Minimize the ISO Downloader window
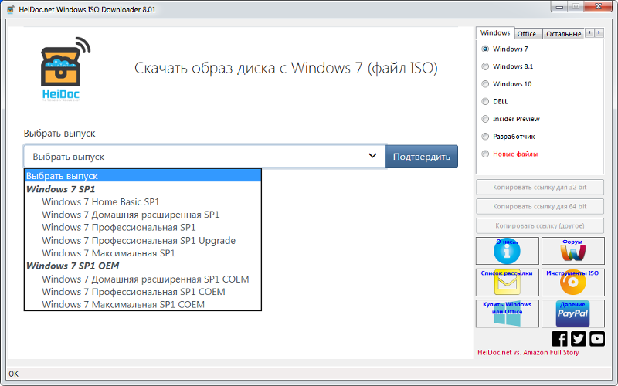618x386 pixels. [x=560, y=6]
